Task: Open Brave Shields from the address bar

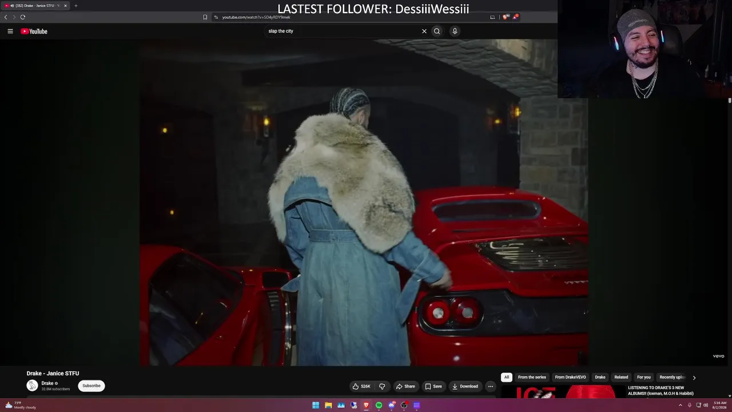Action: (506, 17)
